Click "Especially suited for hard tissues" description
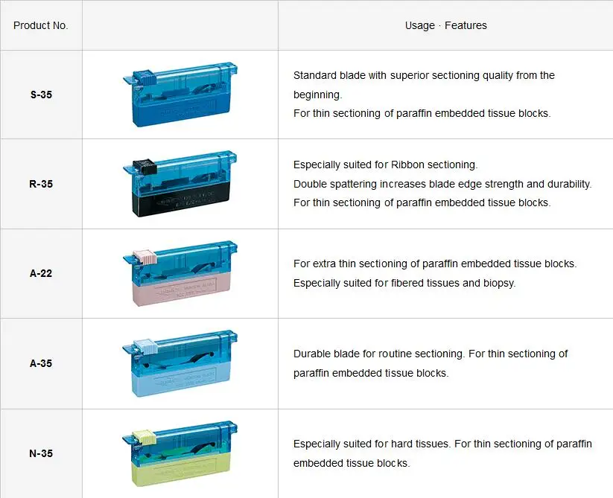Viewport: 613px width, 498px height. pyautogui.click(x=372, y=444)
